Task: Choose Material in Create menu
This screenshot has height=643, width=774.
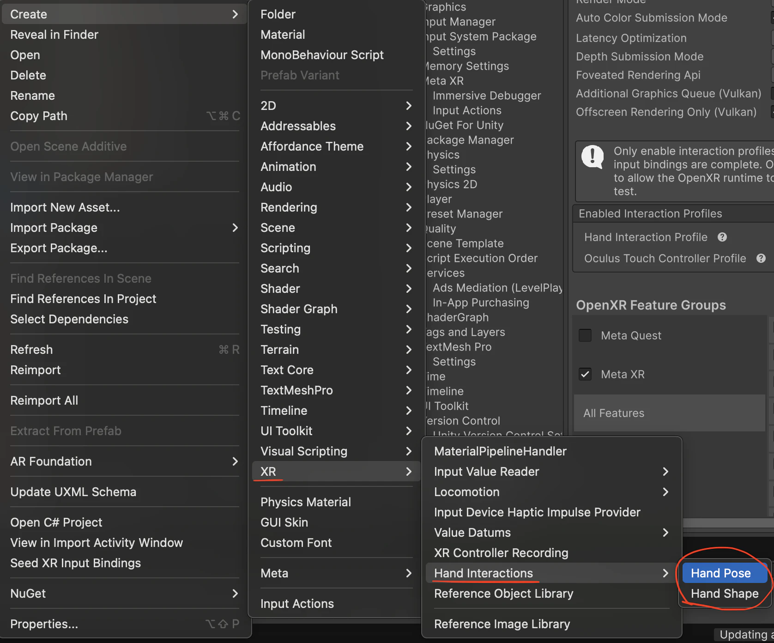Action: (x=336, y=35)
